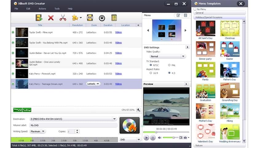Click the camera snapshot icon
Image resolution: width=257 pixels, height=148 pixels.
pyautogui.click(x=185, y=138)
